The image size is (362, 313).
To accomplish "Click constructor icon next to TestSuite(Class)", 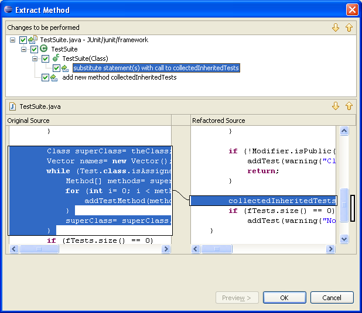I will tap(56, 58).
